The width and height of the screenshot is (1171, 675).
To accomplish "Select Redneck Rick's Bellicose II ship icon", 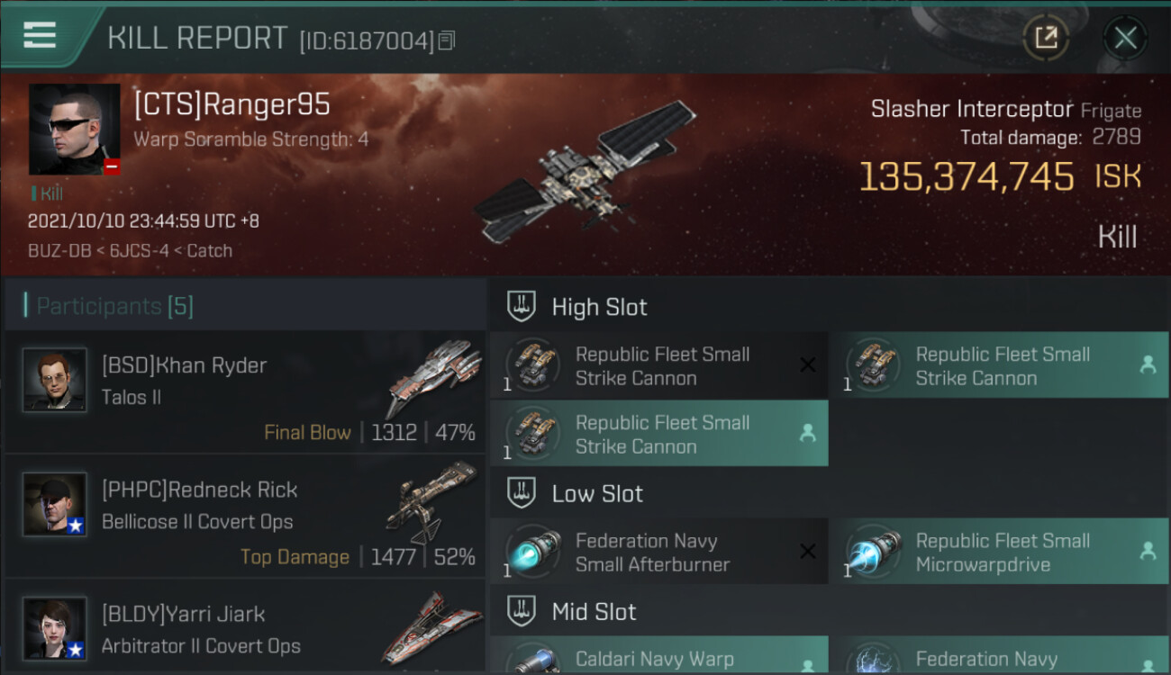I will coord(432,501).
